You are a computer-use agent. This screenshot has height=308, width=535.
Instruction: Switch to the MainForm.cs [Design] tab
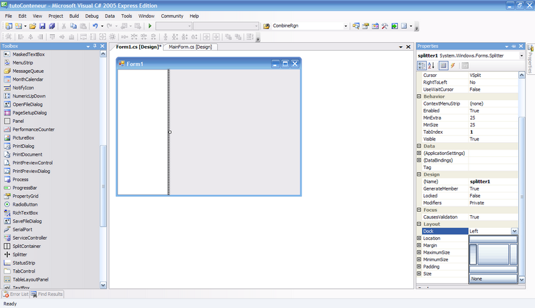click(x=190, y=47)
